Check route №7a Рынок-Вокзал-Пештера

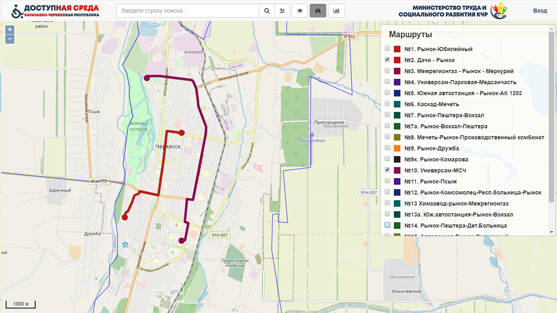387,126
